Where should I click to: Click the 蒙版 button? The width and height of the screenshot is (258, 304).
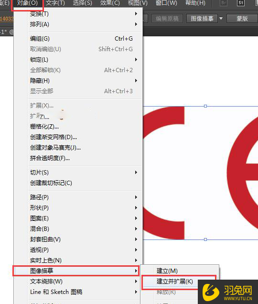pyautogui.click(x=242, y=19)
